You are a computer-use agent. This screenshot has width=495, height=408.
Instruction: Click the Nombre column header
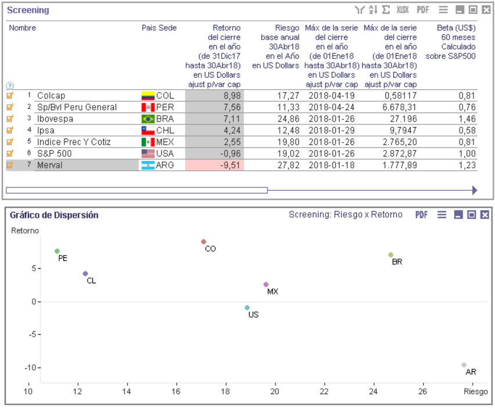(22, 28)
